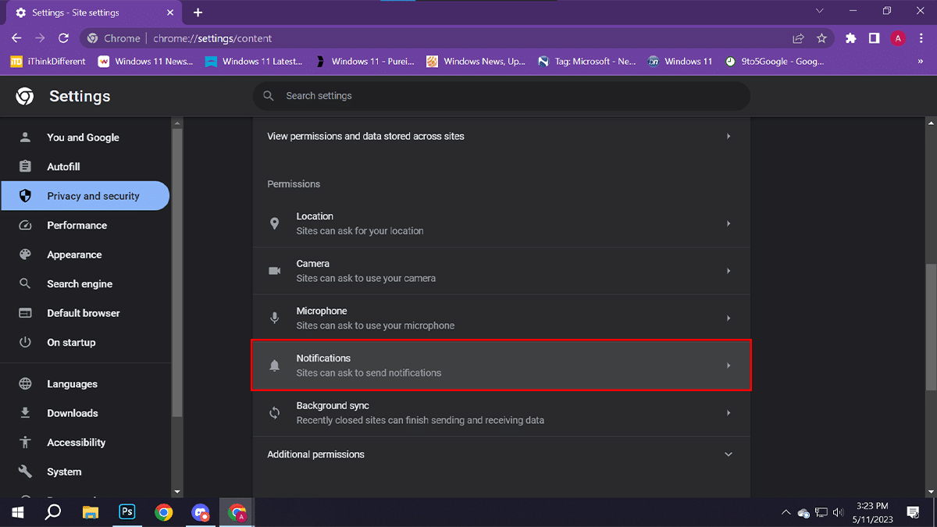Open Location permission settings
This screenshot has height=527, width=937.
[x=500, y=223]
